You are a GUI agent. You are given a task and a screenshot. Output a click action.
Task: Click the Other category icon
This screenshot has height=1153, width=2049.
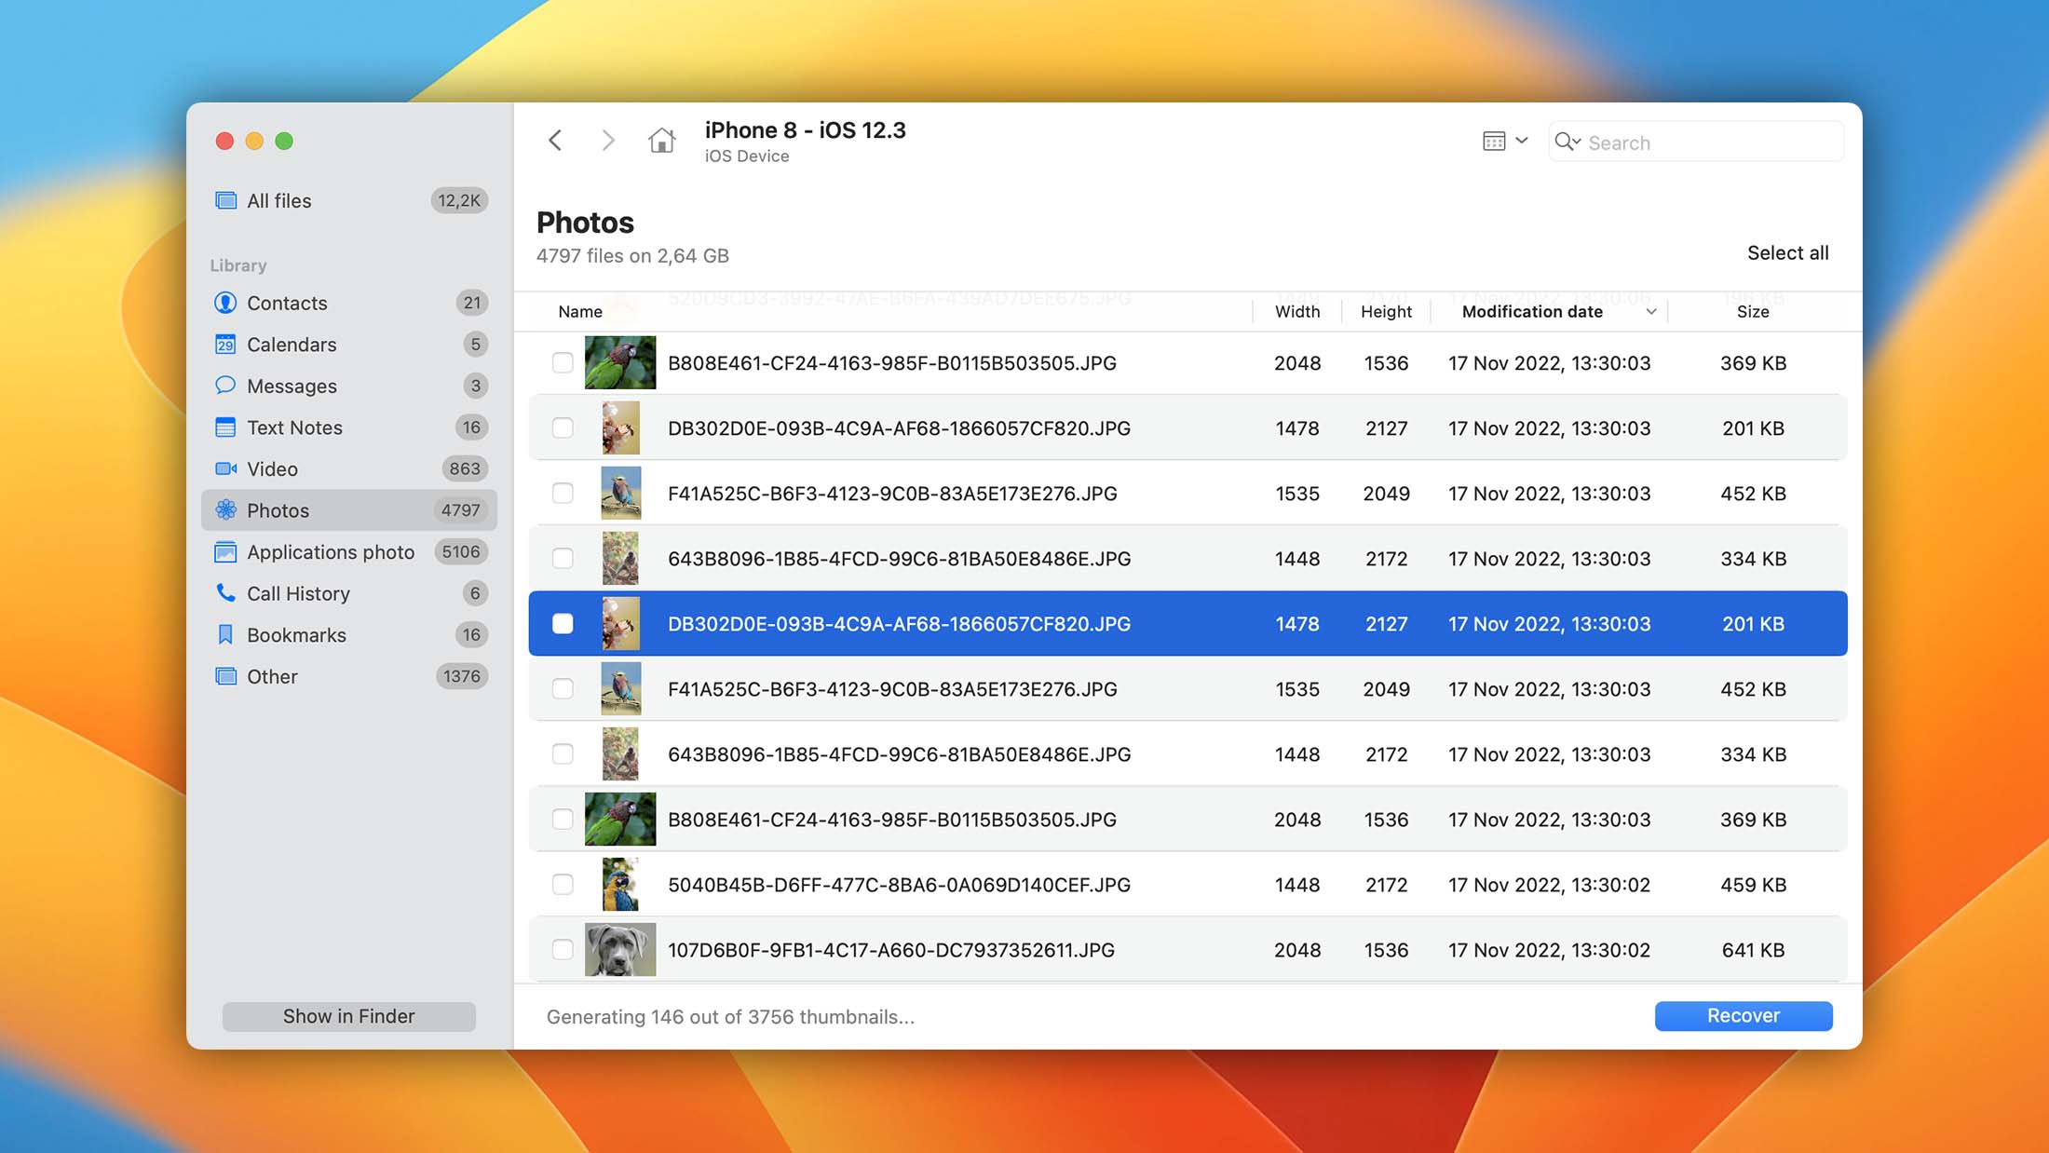click(x=225, y=676)
